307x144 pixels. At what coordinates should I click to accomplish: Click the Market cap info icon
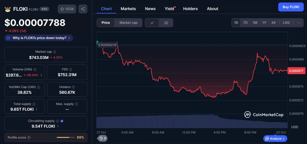click(55, 52)
